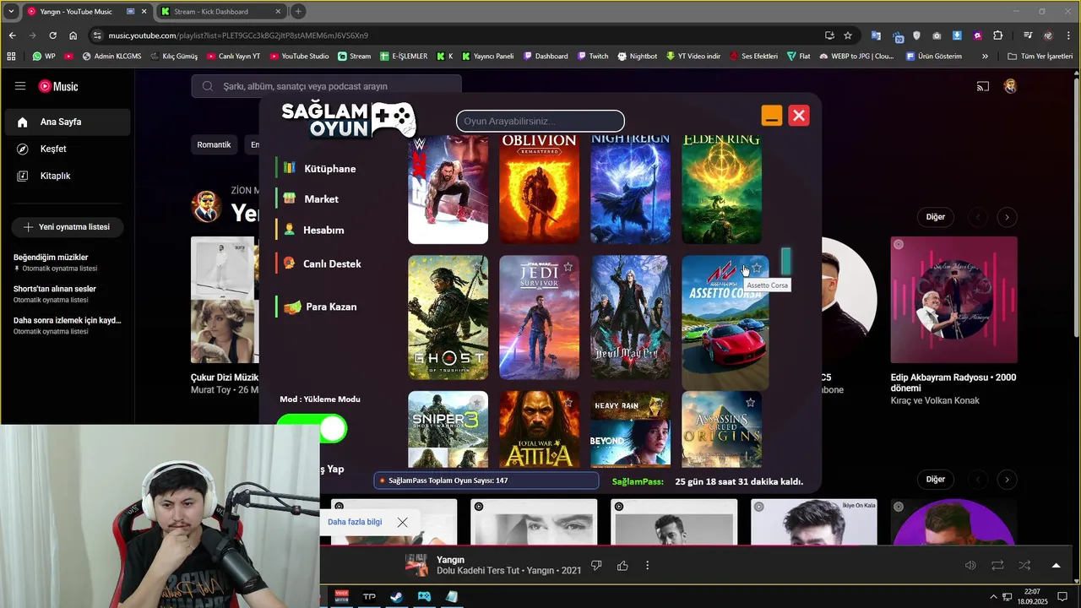The image size is (1081, 608).
Task: Click the YouTube Music logo
Action: tap(58, 86)
